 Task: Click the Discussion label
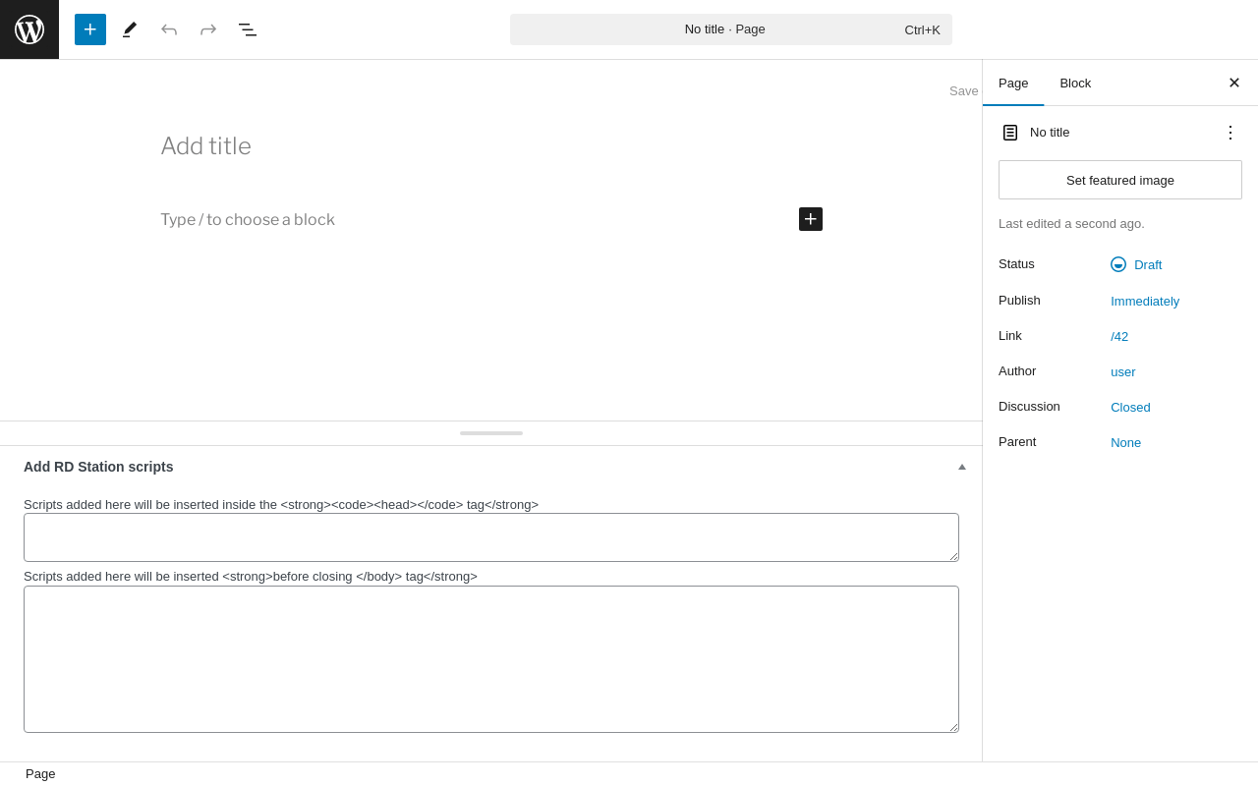pos(1029,406)
